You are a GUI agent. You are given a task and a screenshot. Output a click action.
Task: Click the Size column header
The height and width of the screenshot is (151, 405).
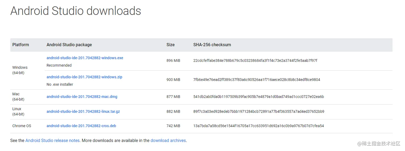(x=170, y=45)
